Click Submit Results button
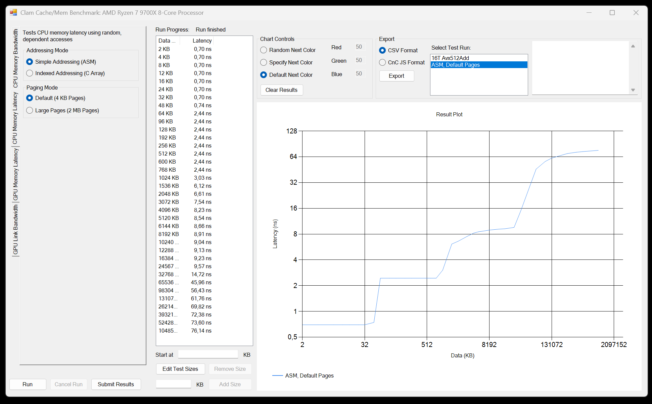Image resolution: width=652 pixels, height=404 pixels. 116,384
